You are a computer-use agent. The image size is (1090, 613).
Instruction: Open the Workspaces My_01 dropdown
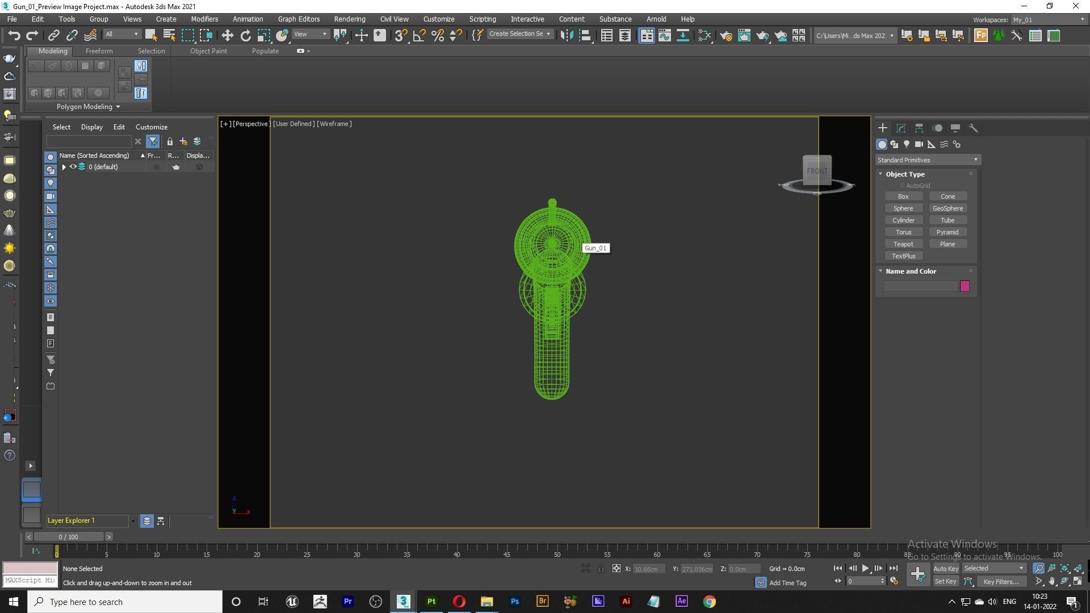pos(1048,20)
